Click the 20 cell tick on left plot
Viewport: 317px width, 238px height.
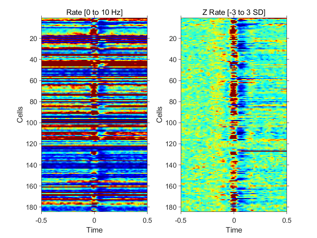[33, 38]
